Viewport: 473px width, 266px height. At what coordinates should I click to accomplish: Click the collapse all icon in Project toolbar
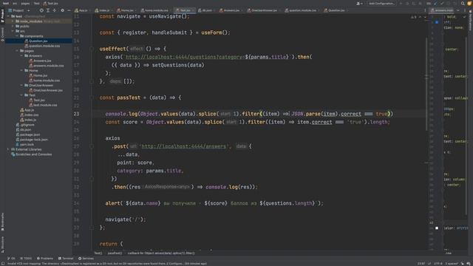pos(55,10)
